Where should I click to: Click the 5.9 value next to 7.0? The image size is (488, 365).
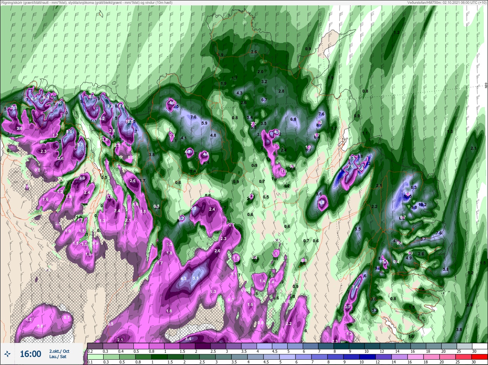(x=204, y=123)
